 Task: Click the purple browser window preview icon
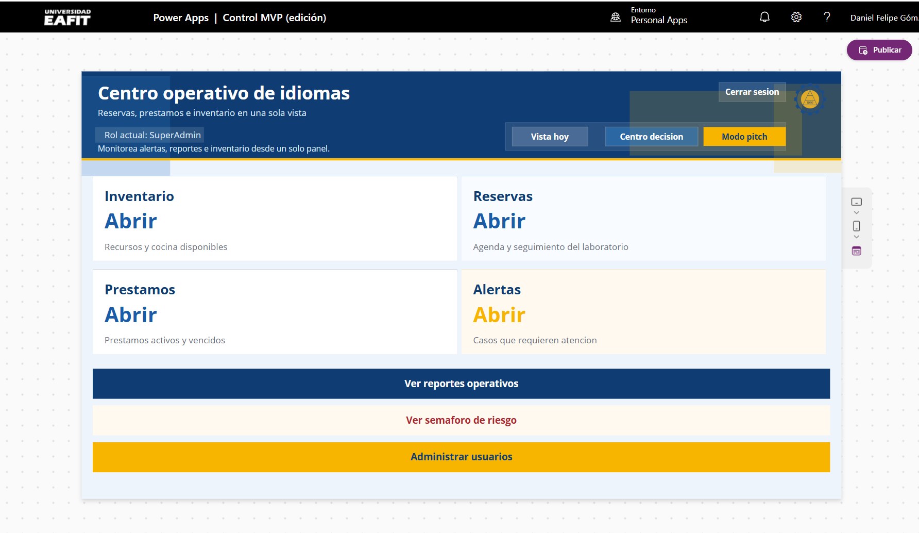tap(857, 251)
